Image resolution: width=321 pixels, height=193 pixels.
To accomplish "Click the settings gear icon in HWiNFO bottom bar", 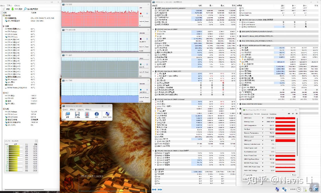I will tap(311, 189).
